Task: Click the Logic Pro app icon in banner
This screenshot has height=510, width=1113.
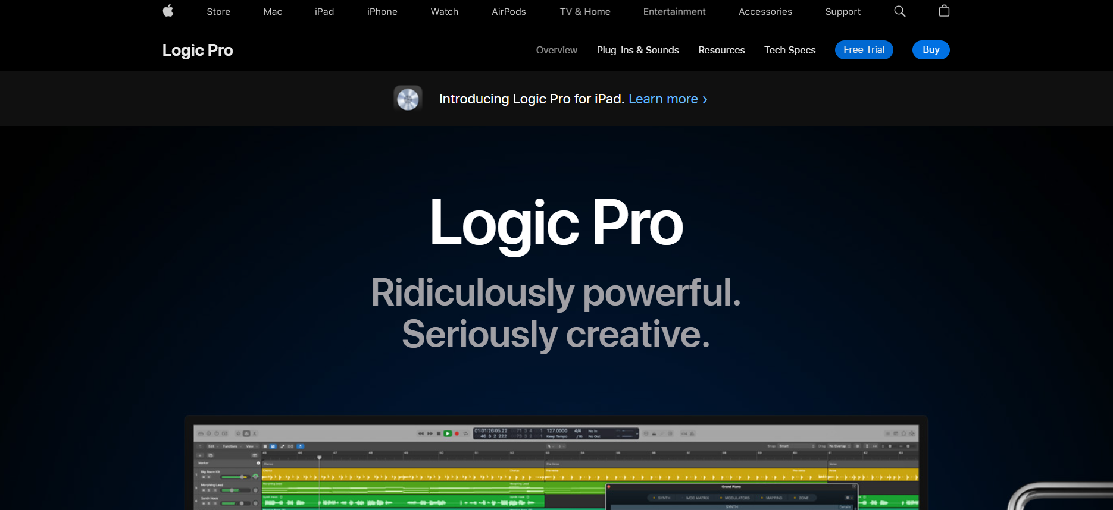Action: (x=408, y=99)
